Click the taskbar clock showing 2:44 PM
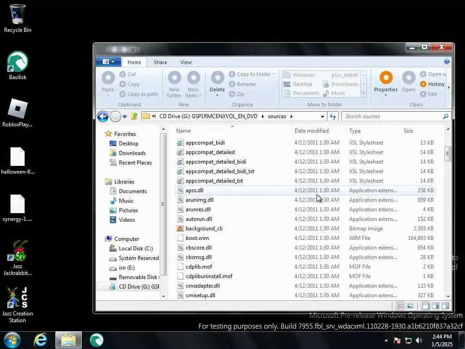The height and width of the screenshot is (349, 465). pos(442,340)
